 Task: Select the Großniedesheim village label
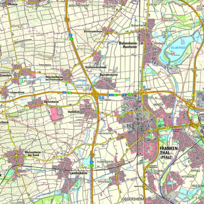[96, 67]
